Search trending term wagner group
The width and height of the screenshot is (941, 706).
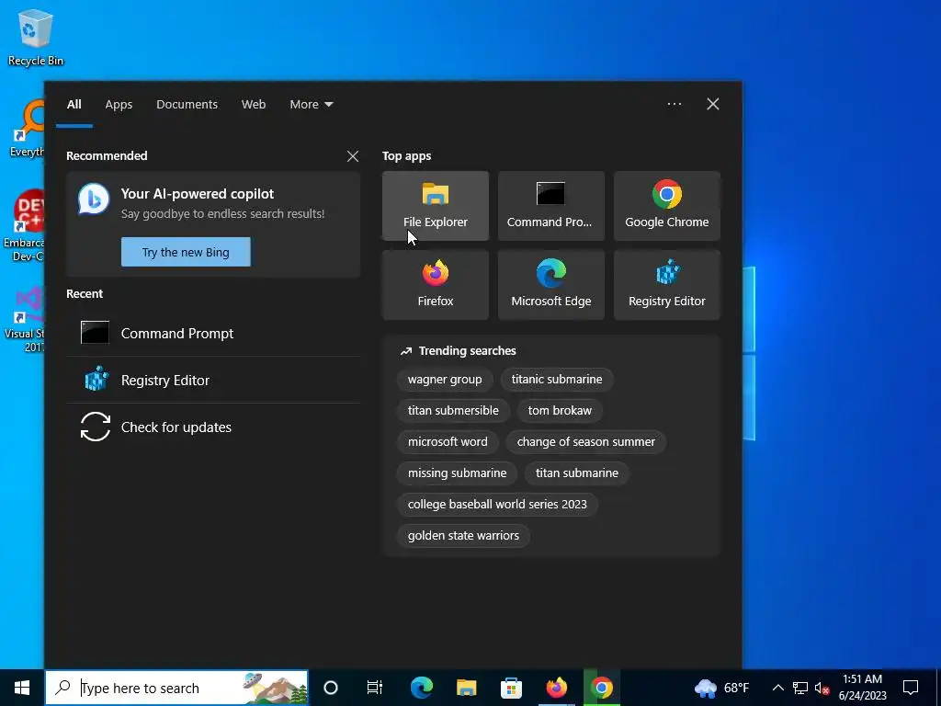445,380
